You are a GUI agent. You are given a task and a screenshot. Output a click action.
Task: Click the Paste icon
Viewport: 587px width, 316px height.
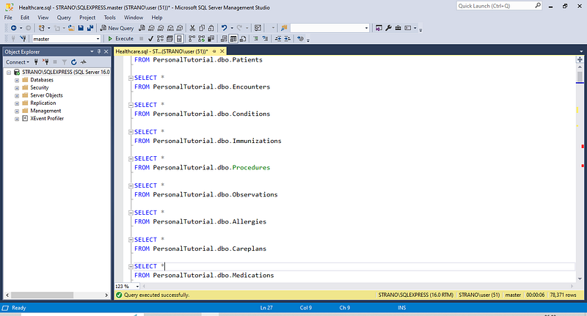(211, 28)
